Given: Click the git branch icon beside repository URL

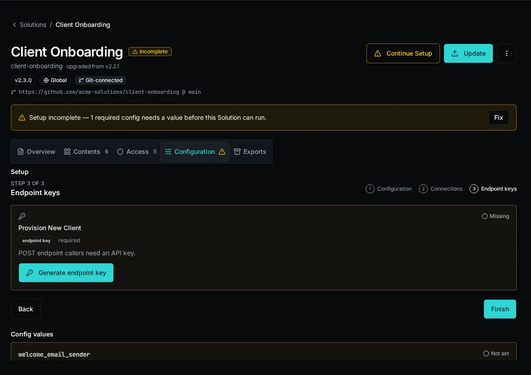Looking at the screenshot, I should point(13,92).
